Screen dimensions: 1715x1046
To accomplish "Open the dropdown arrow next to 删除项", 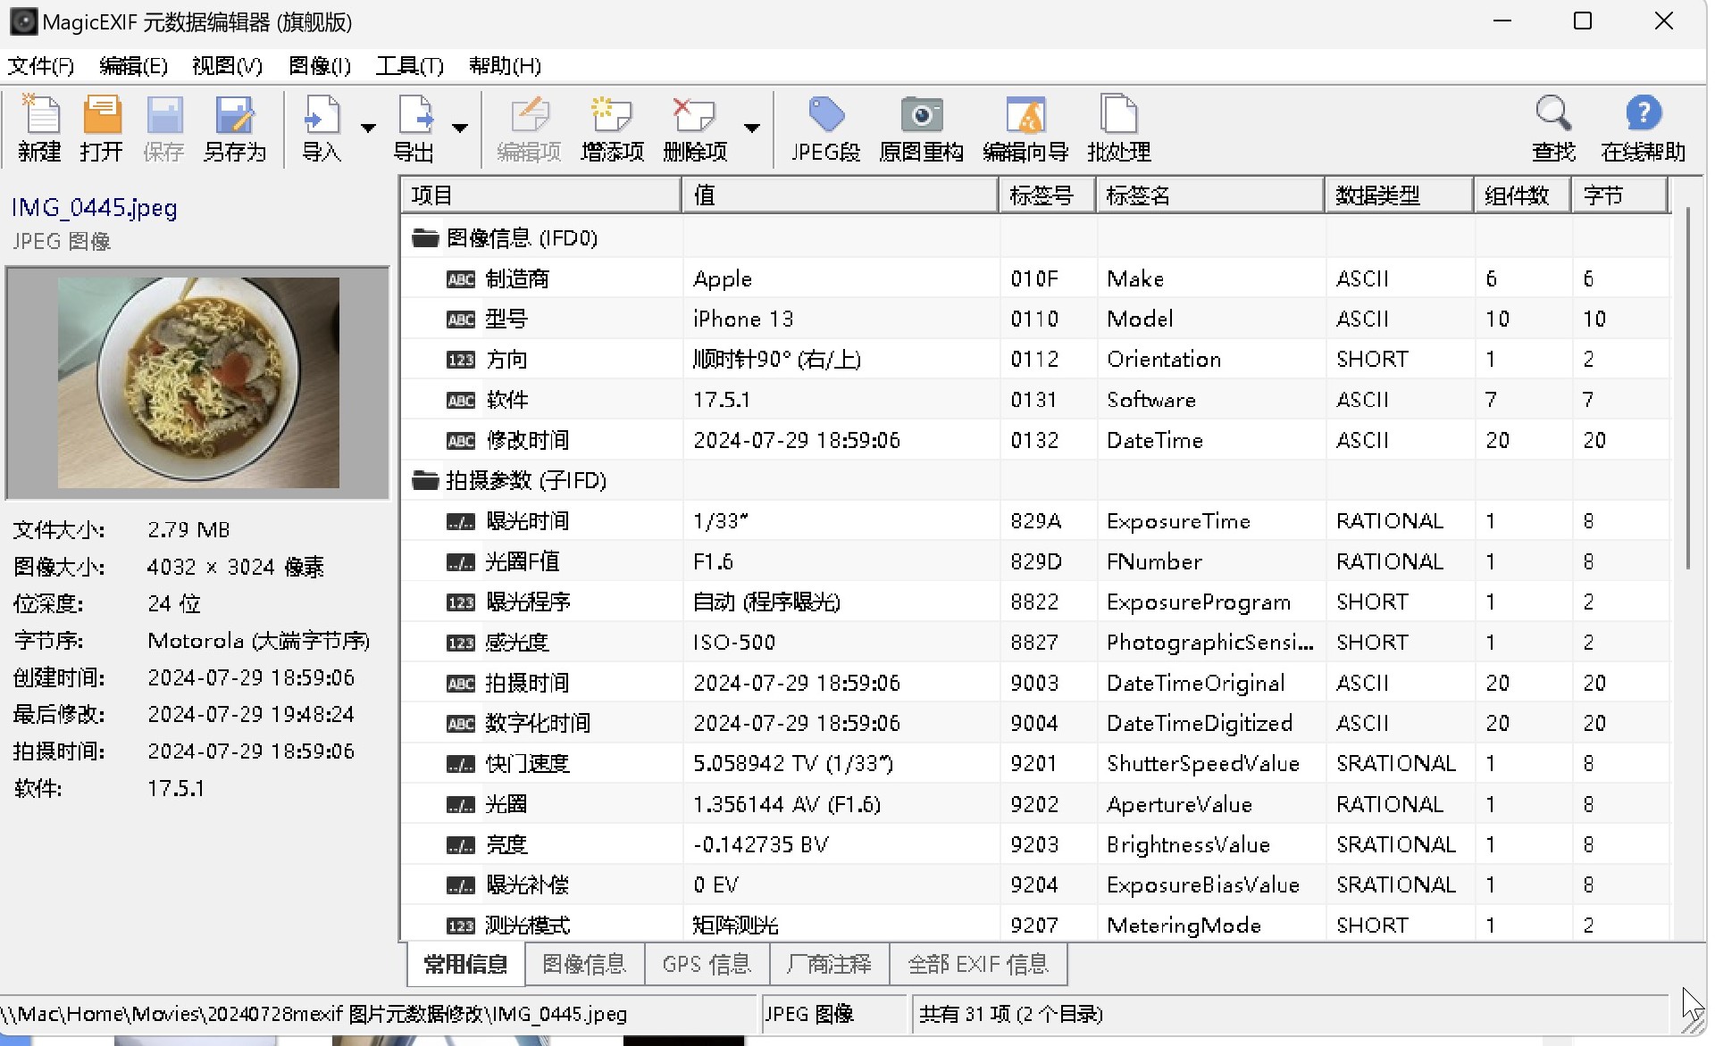I will (x=752, y=128).
